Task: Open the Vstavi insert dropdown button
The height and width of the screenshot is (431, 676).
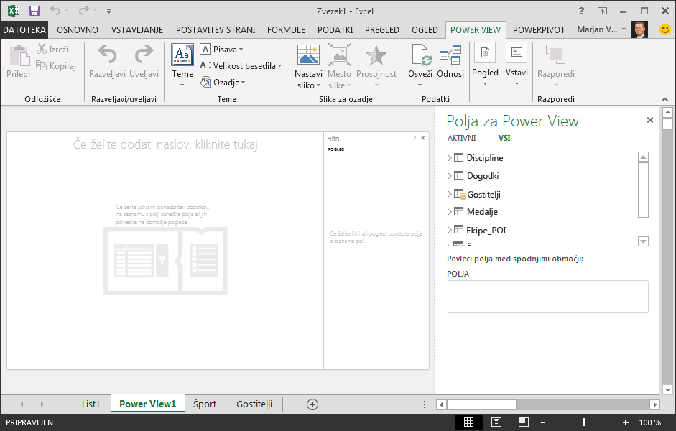Action: coord(517,65)
